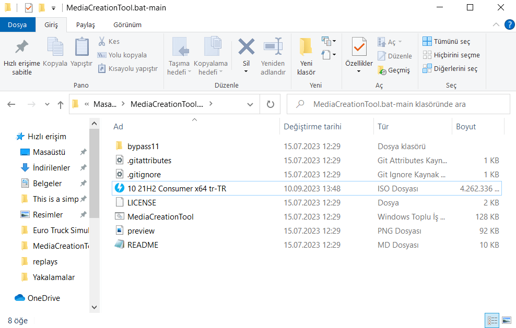Viewport: 516px width, 328px height.
Task: Click quick access toolbar properties checkmark icon
Action: 29,7
